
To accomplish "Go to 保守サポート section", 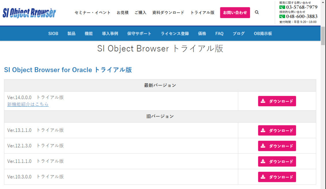I will pos(139,34).
